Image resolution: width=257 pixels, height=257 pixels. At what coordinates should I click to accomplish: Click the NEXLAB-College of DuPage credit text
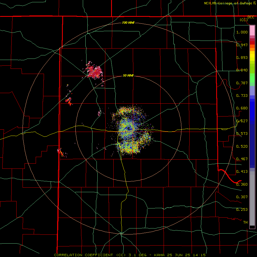[x=228, y=3]
